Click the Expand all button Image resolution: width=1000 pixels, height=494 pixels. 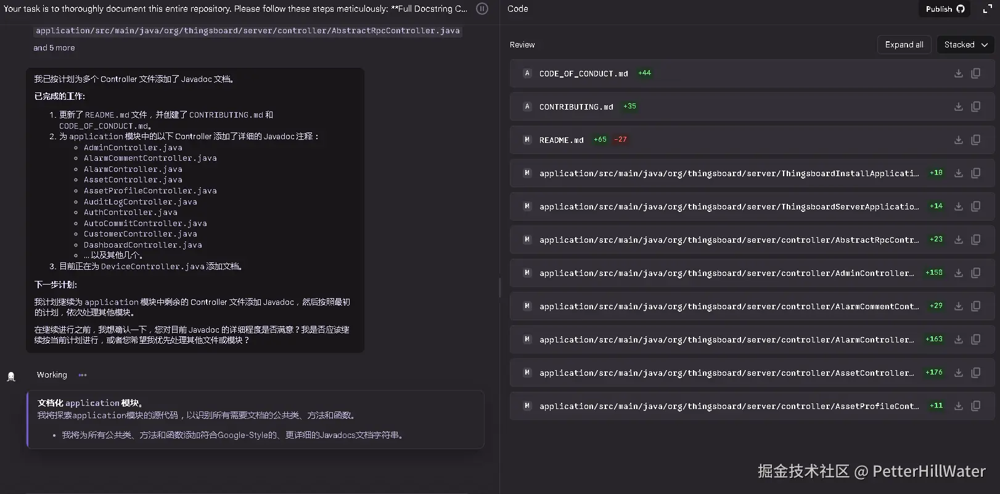coord(904,44)
